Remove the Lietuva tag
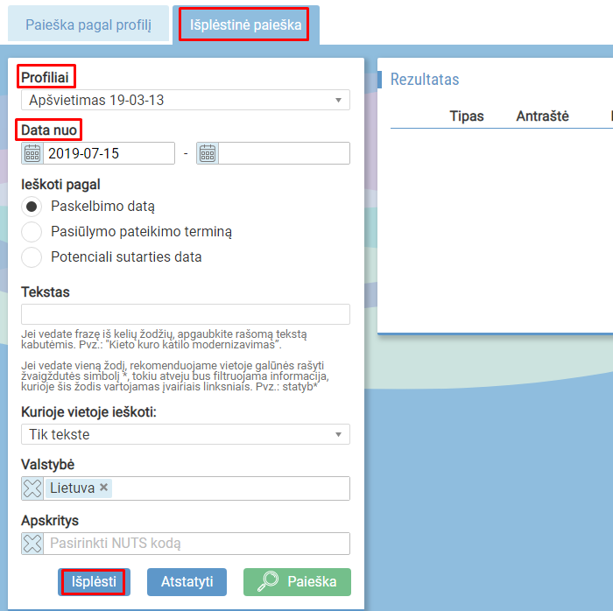The image size is (613, 611). tap(103, 488)
